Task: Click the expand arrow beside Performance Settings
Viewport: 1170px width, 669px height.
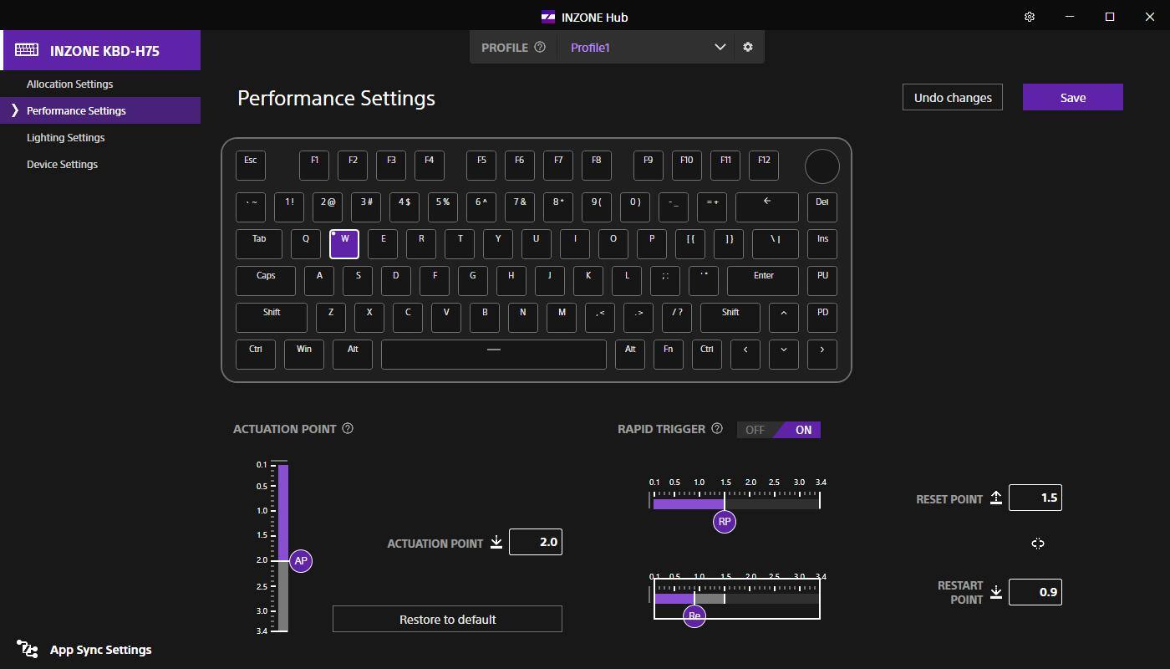Action: tap(14, 110)
